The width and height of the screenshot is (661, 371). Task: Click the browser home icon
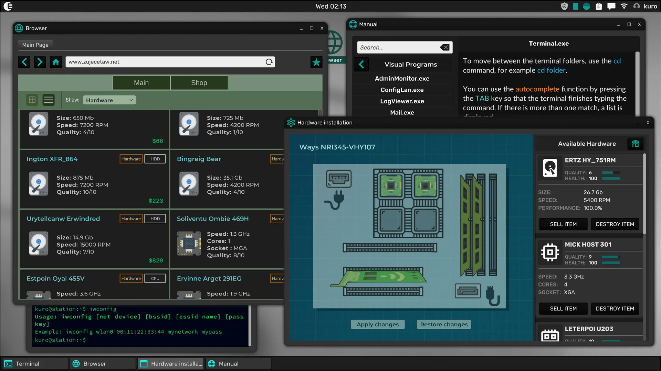point(55,62)
